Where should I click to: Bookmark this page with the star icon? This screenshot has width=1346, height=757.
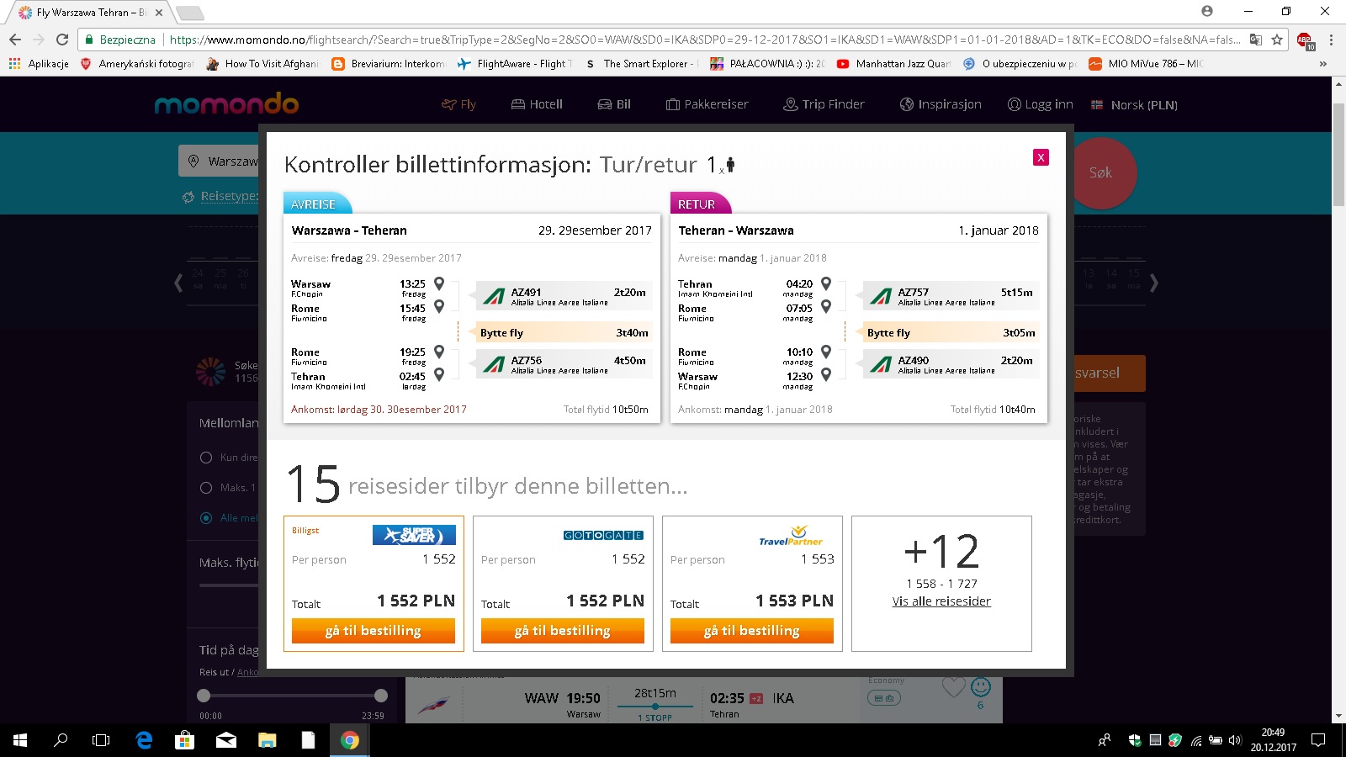click(x=1277, y=40)
